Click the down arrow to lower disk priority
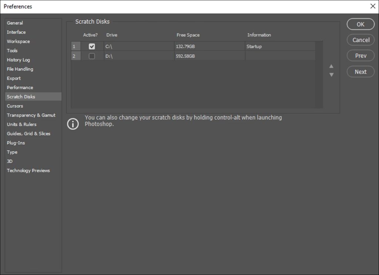The width and height of the screenshot is (379, 275). tap(331, 75)
